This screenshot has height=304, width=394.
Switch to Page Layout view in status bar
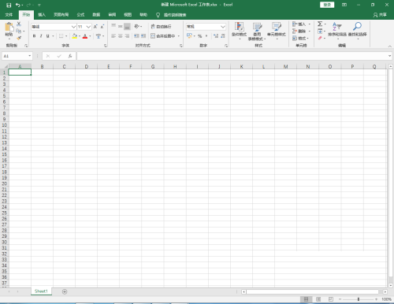point(318,299)
